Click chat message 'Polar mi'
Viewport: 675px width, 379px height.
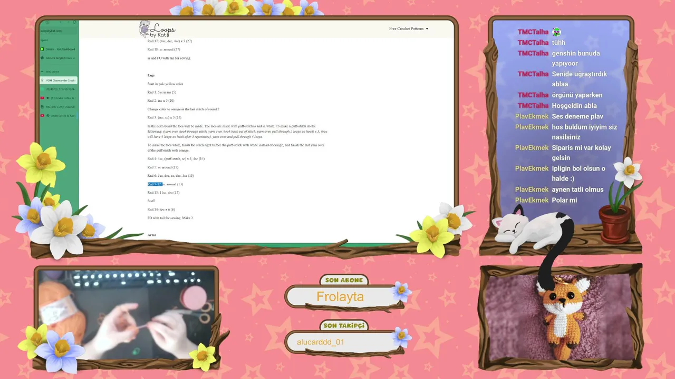coord(564,200)
